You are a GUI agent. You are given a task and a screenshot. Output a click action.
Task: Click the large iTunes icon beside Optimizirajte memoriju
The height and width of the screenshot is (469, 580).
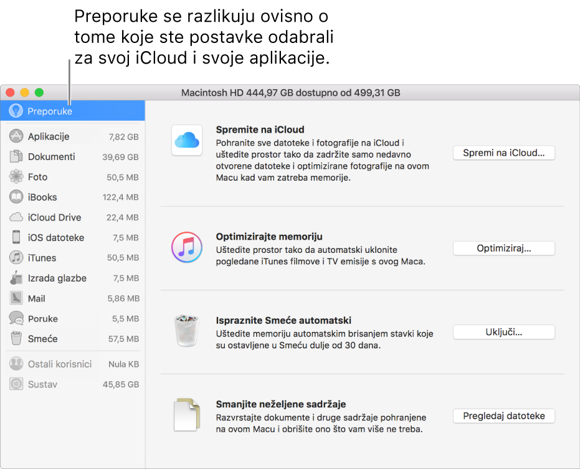click(187, 247)
